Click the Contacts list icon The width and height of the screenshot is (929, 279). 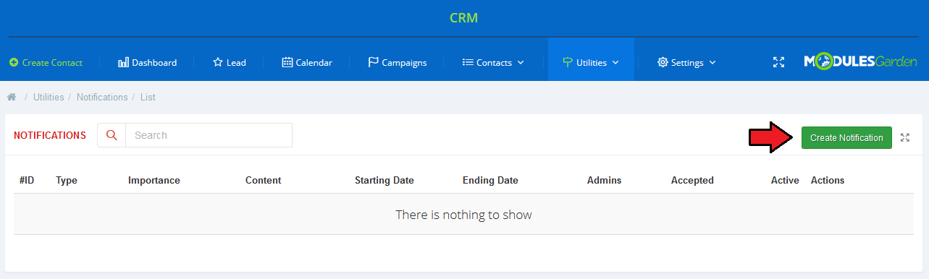[x=468, y=63]
